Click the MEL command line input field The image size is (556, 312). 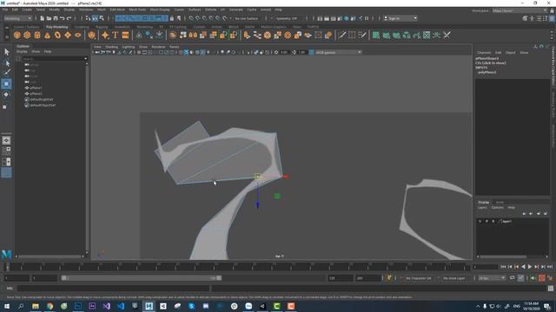click(114, 289)
